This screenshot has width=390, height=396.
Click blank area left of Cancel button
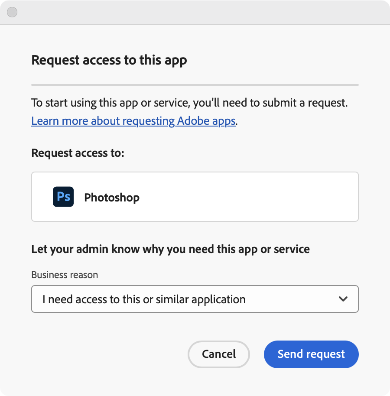coord(108,354)
